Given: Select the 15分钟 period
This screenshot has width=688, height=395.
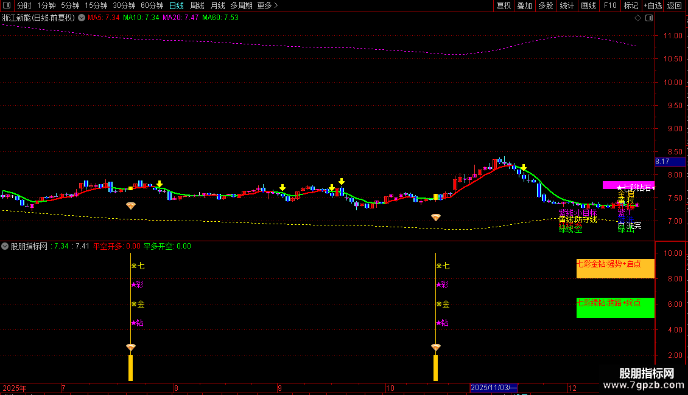Looking at the screenshot, I should point(96,5).
